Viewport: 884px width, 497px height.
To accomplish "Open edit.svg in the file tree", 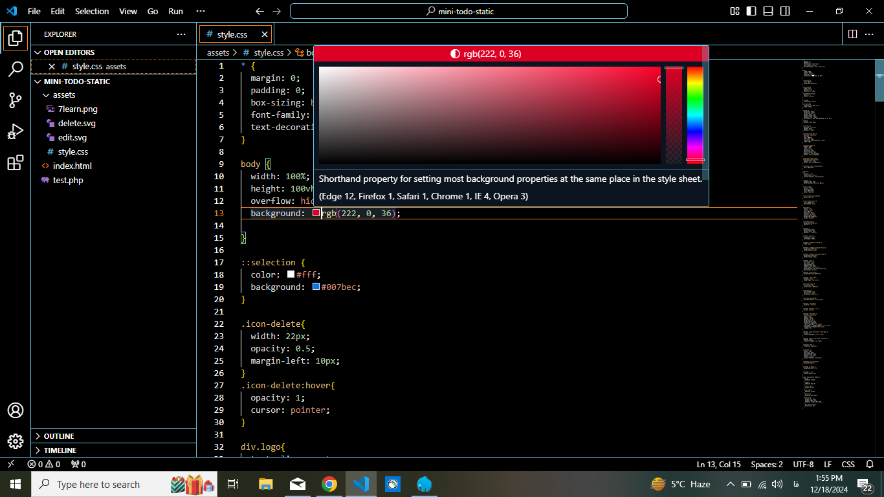I will coord(72,138).
